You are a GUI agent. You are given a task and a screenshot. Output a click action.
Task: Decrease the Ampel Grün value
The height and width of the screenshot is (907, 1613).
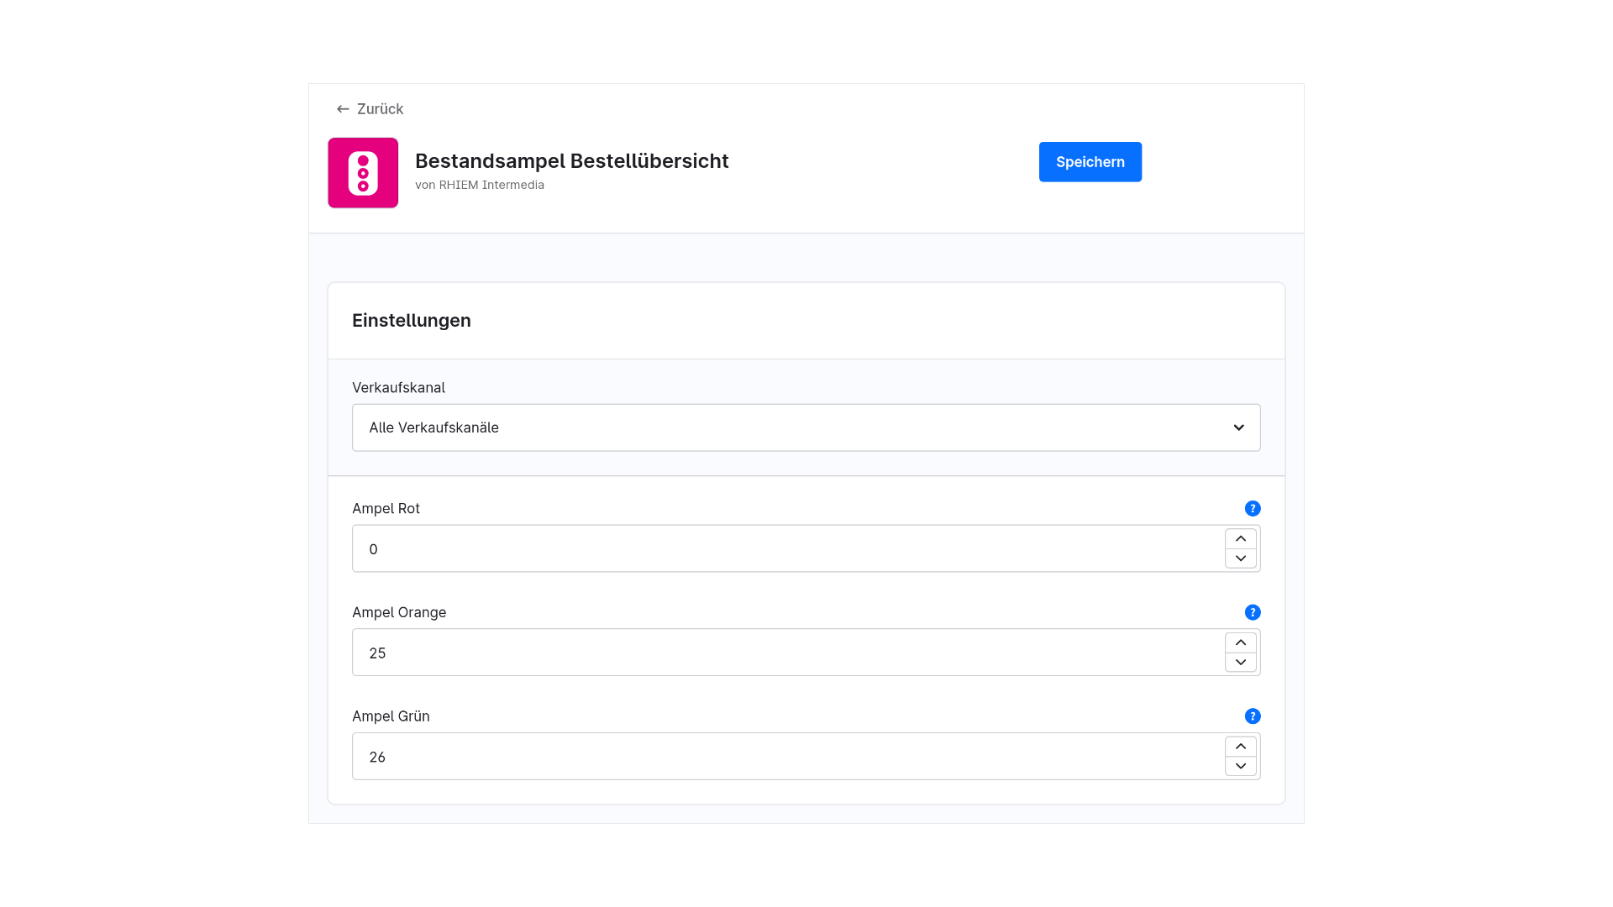[1241, 766]
